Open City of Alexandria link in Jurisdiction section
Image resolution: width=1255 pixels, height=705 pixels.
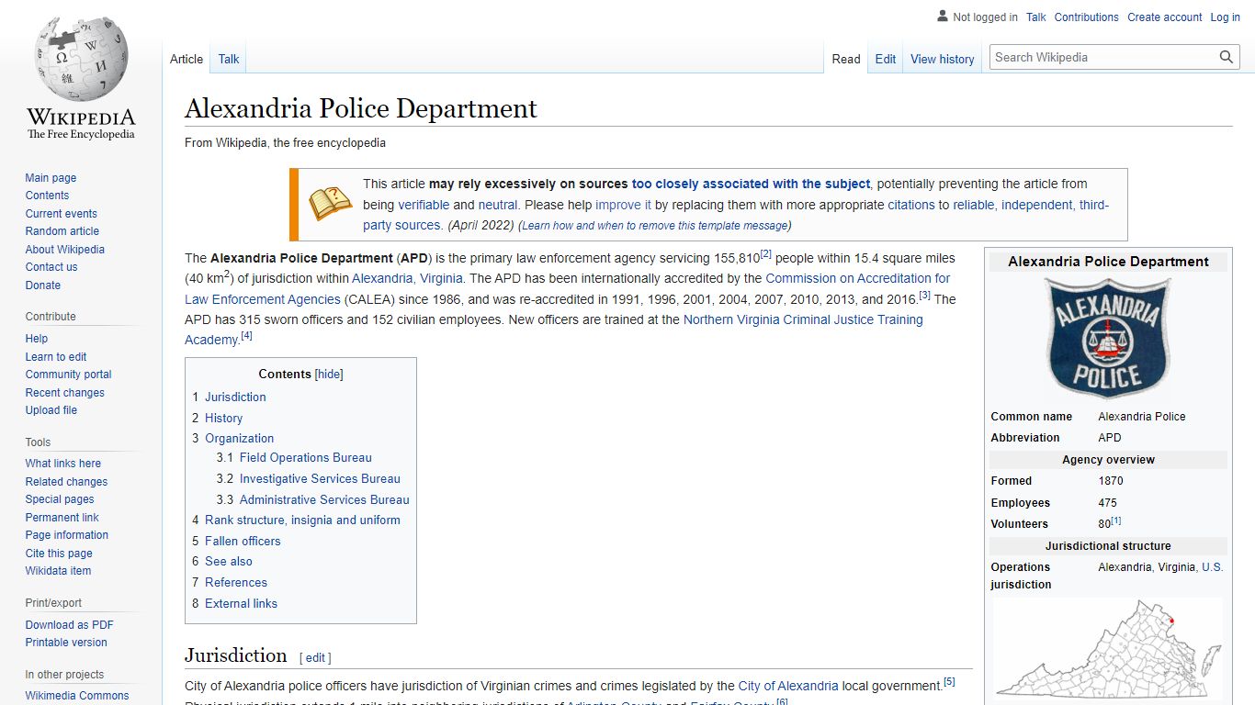point(788,686)
